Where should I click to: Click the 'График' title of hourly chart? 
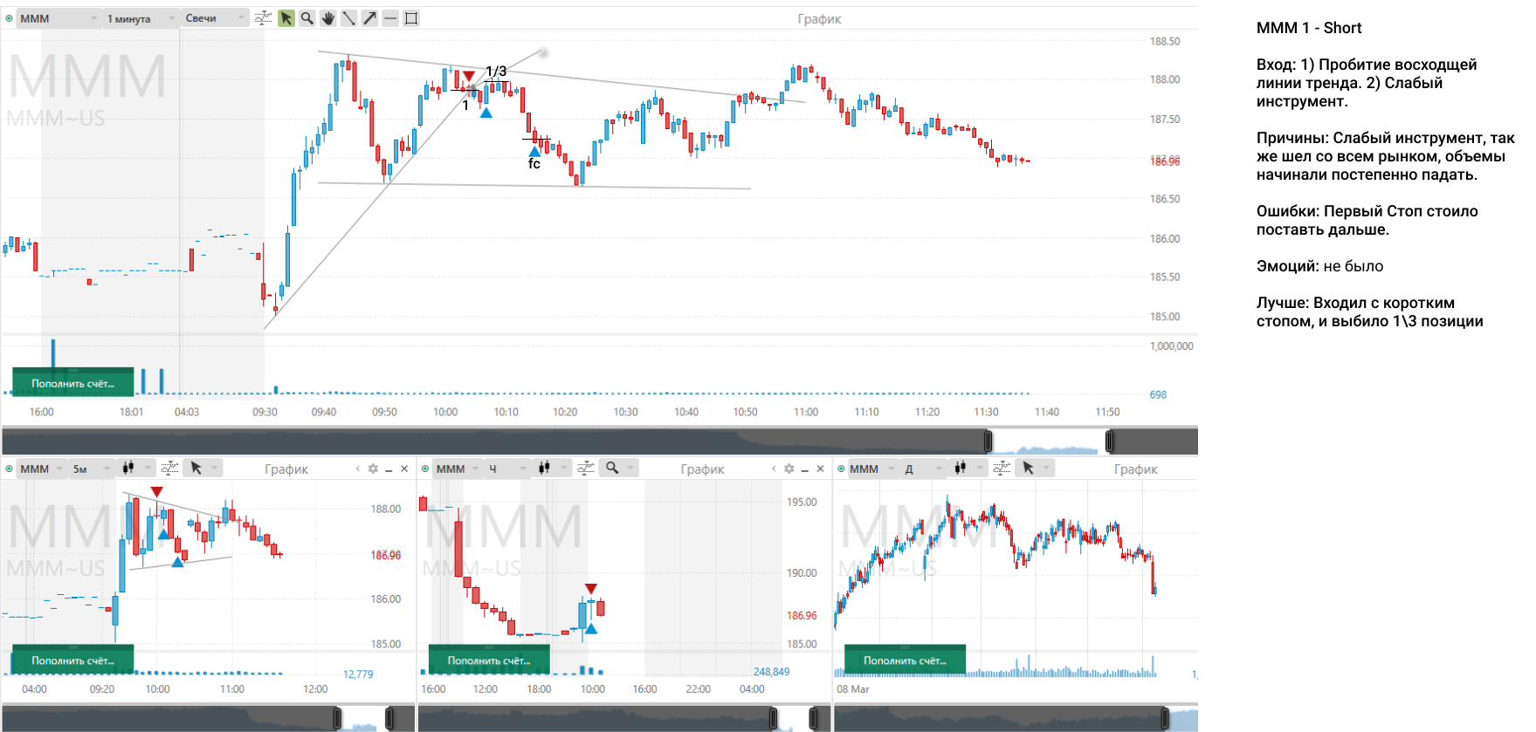(x=702, y=469)
